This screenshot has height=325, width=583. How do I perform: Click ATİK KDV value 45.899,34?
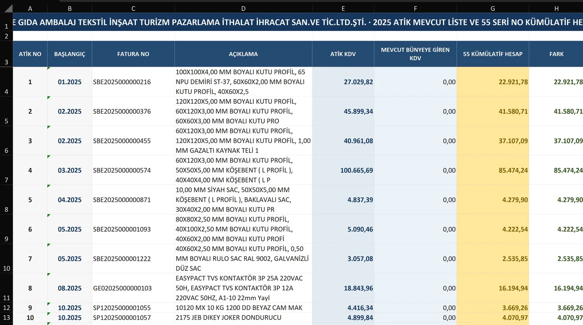343,112
